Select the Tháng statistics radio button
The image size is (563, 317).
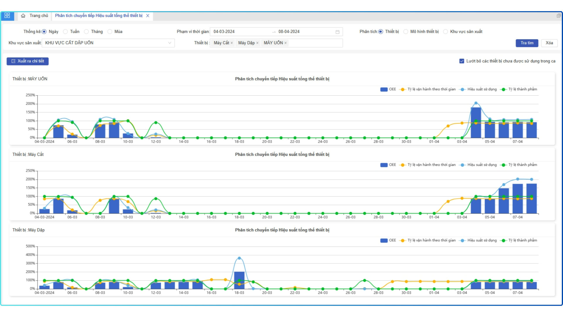(x=87, y=32)
